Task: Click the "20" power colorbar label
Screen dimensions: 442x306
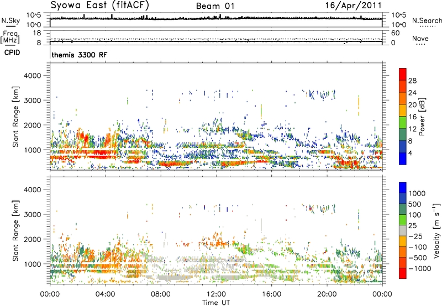Action: click(x=412, y=105)
